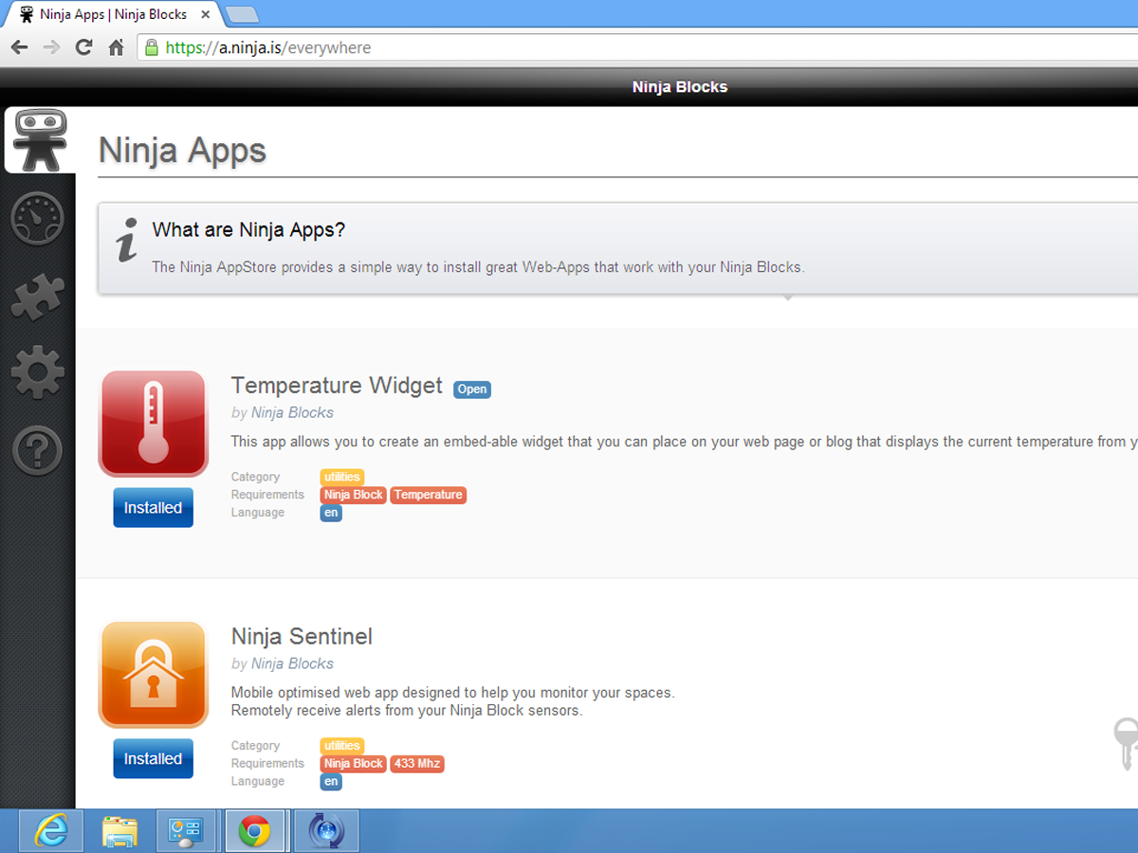This screenshot has width=1138, height=853.
Task: Click the Ninja Blocks header title
Action: point(680,87)
